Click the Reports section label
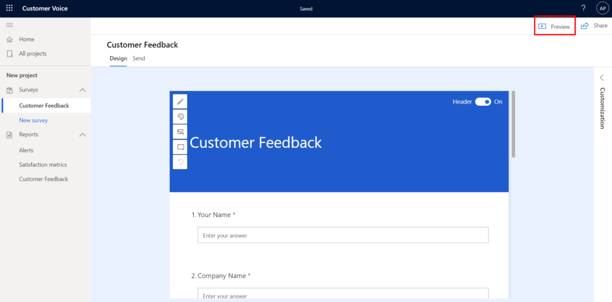The width and height of the screenshot is (612, 302). point(29,134)
